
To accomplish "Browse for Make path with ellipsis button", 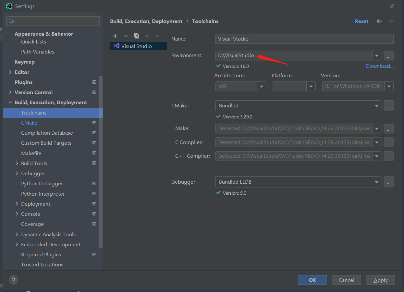I will click(x=388, y=128).
